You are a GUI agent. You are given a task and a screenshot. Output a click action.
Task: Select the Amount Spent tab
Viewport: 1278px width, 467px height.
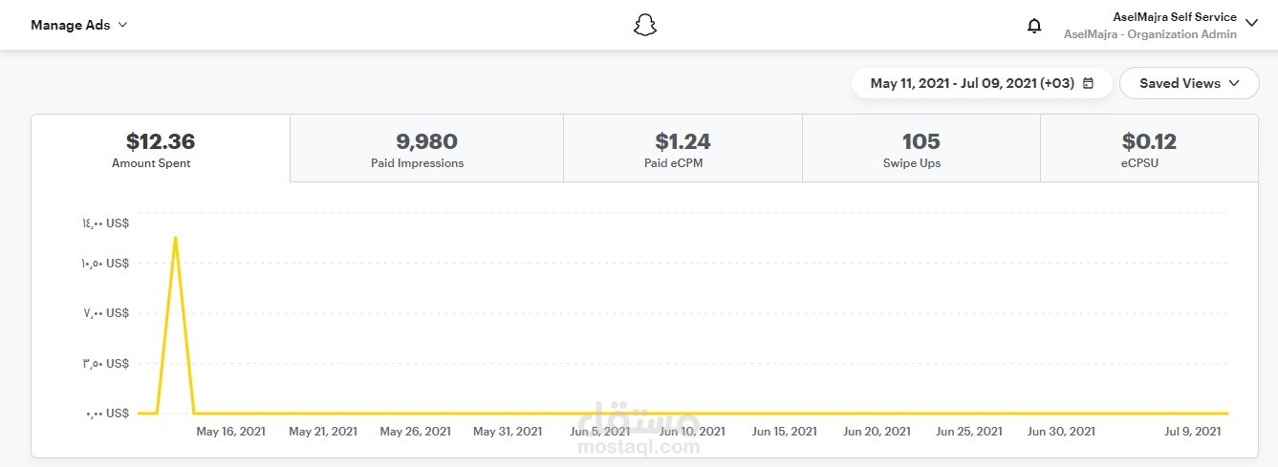pyautogui.click(x=161, y=149)
